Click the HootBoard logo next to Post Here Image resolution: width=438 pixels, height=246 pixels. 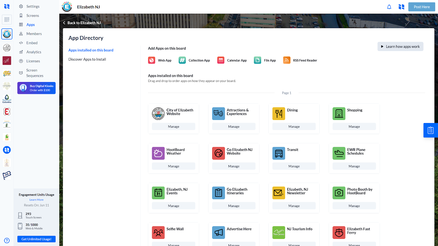tap(401, 7)
